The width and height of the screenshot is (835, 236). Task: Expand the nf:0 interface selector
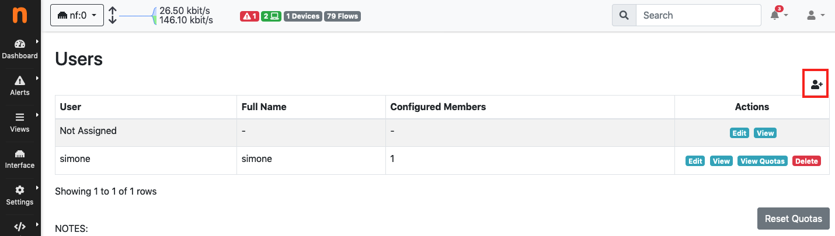tap(77, 15)
